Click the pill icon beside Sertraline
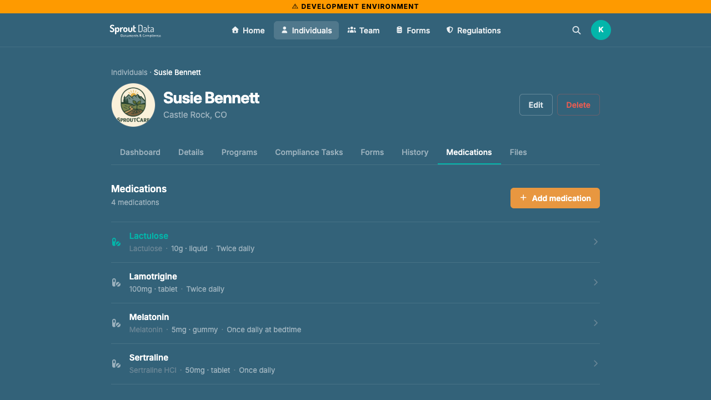The height and width of the screenshot is (400, 711). [116, 363]
